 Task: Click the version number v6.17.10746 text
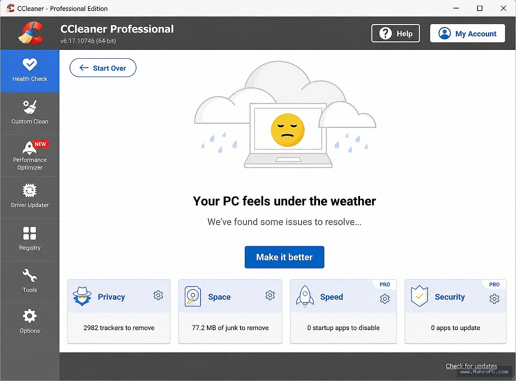(88, 41)
